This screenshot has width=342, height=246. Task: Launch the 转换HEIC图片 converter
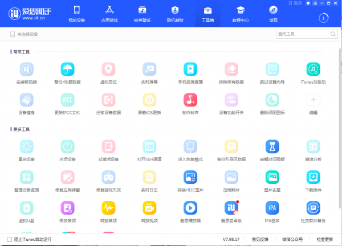(190, 177)
